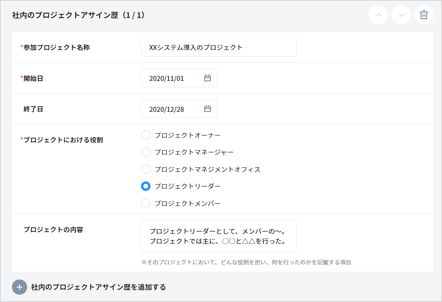Focus the プロジェクトの内容 text area
Screen dimensions: 442x302
point(218,236)
